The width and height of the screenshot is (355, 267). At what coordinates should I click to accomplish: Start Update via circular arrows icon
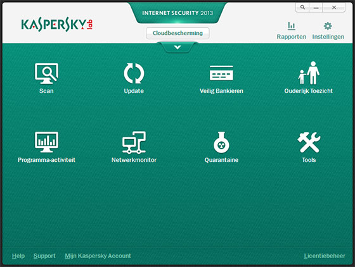pyautogui.click(x=134, y=73)
